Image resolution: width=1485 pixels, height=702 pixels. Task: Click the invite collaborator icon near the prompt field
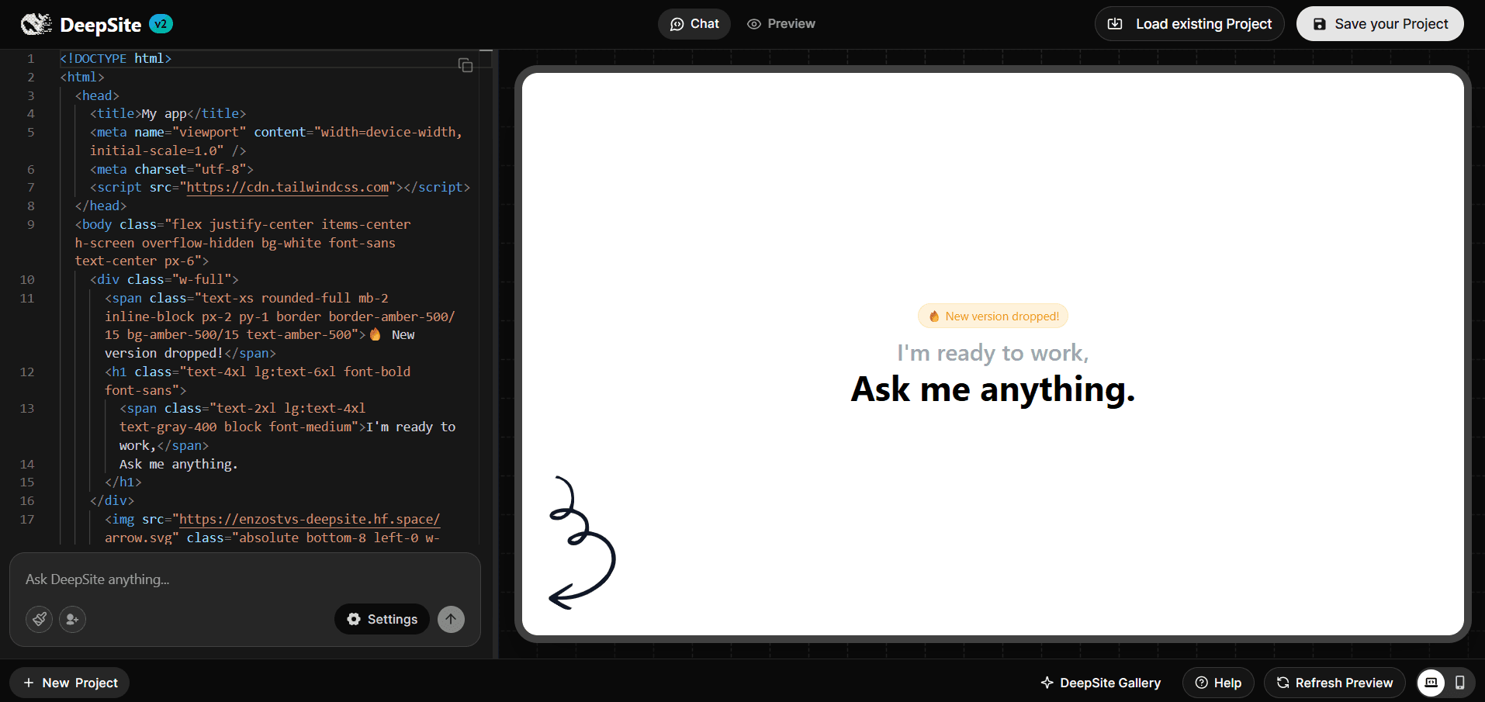point(72,619)
